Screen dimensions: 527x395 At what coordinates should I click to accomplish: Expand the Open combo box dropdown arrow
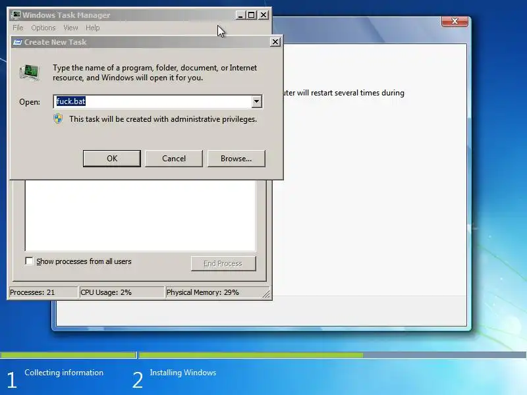tap(256, 101)
